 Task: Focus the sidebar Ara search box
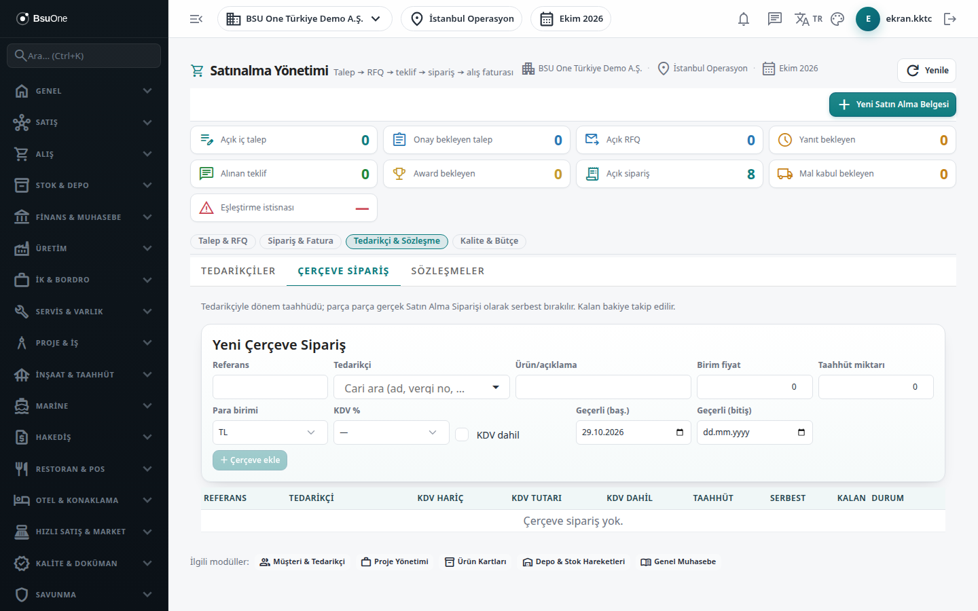[x=84, y=56]
